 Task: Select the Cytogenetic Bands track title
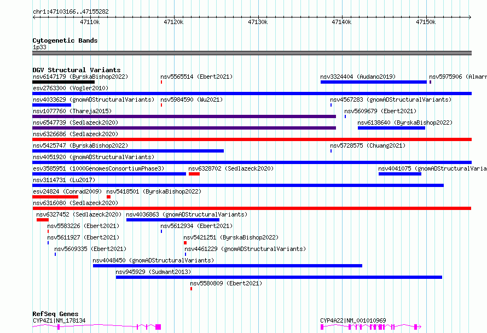click(x=65, y=40)
